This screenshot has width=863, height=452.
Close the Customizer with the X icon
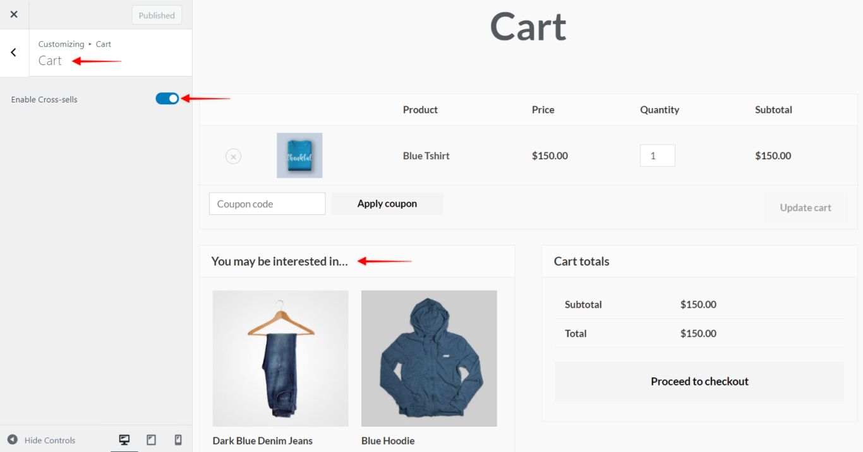coord(14,15)
